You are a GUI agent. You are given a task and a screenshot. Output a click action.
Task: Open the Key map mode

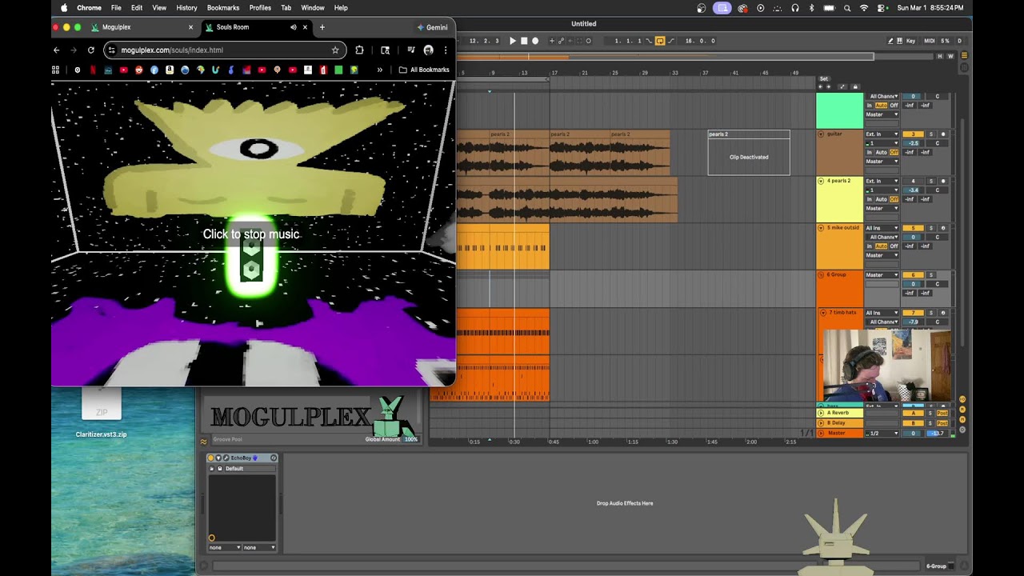tap(910, 41)
